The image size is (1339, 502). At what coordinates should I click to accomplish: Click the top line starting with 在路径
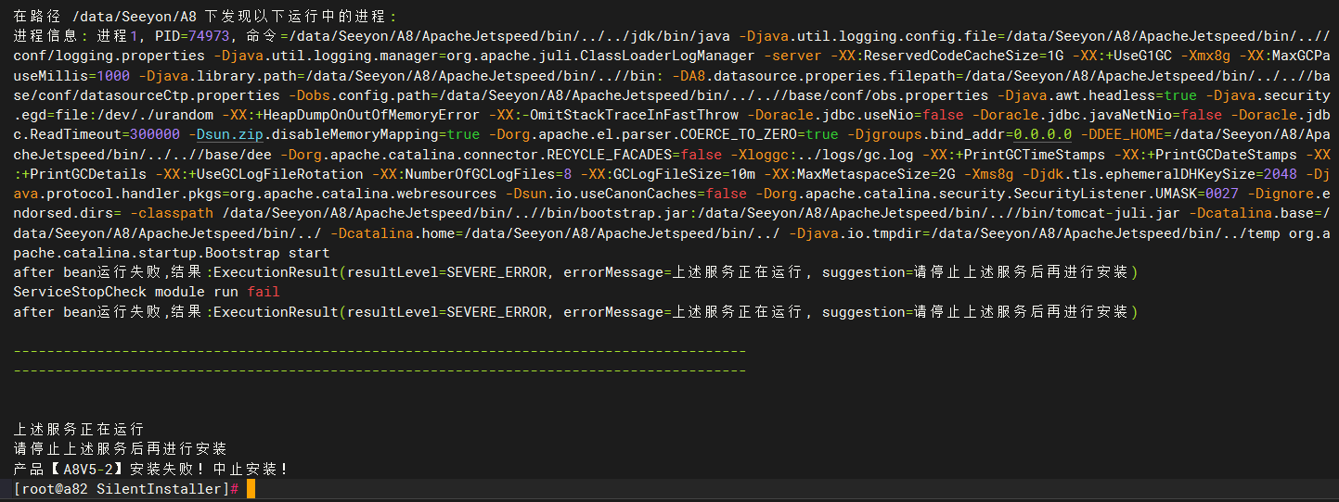(x=204, y=17)
